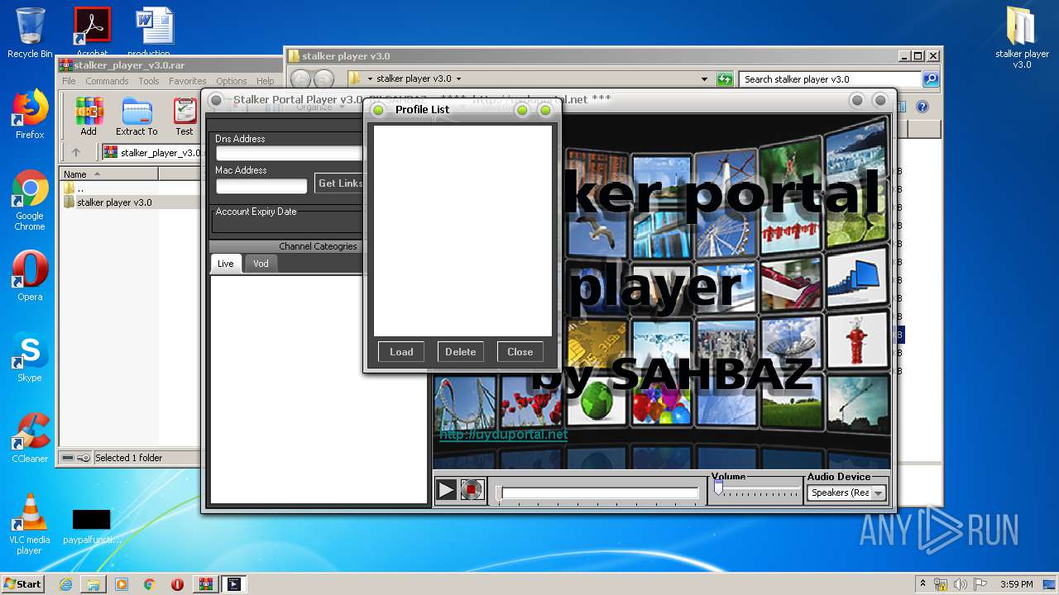Image resolution: width=1059 pixels, height=595 pixels.
Task: Click WinRAR Extract To toolbar icon
Action: 137,117
